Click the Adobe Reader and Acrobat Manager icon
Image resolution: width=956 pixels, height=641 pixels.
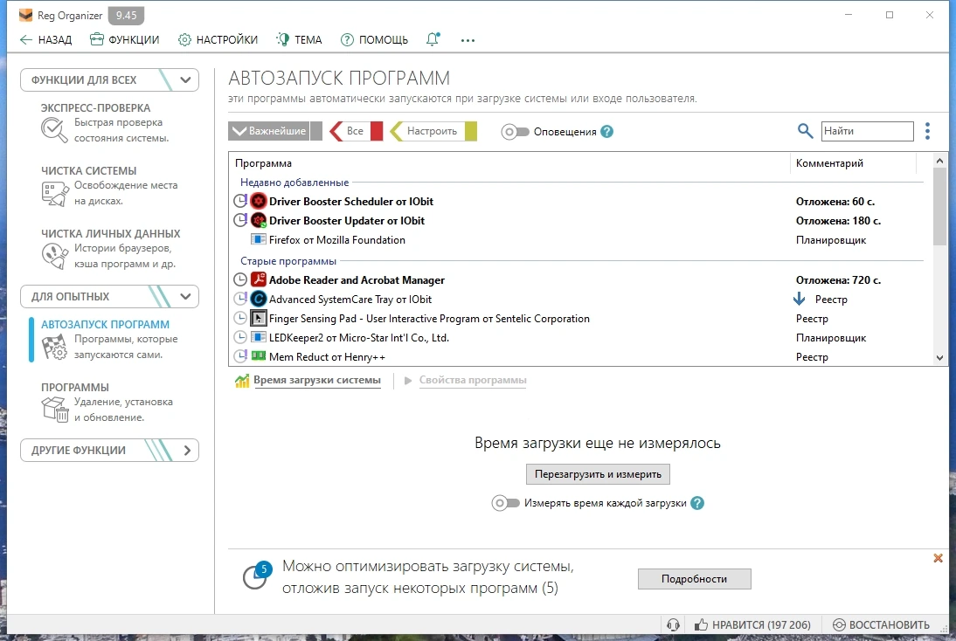259,279
